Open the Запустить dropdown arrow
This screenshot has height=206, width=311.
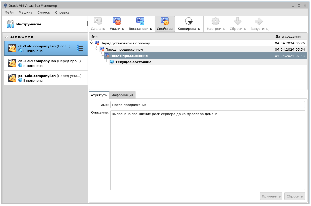tap(268, 30)
